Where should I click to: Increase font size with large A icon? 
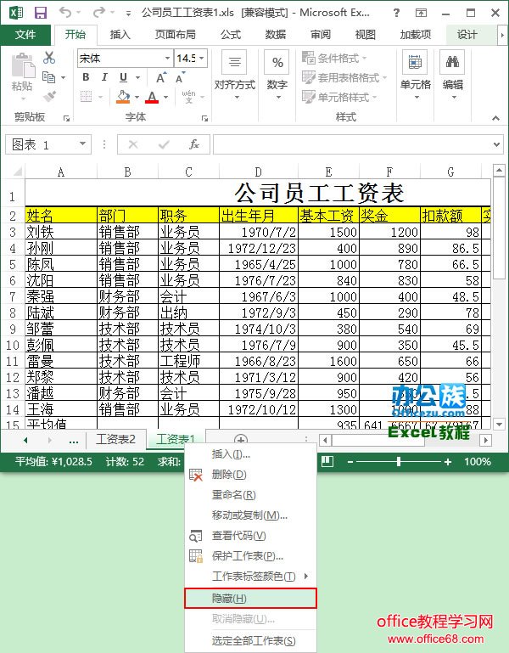click(161, 77)
